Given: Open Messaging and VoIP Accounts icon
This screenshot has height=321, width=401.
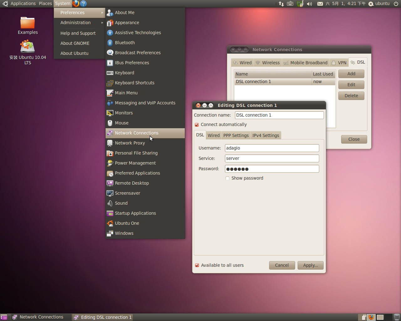Looking at the screenshot, I should pos(110,103).
